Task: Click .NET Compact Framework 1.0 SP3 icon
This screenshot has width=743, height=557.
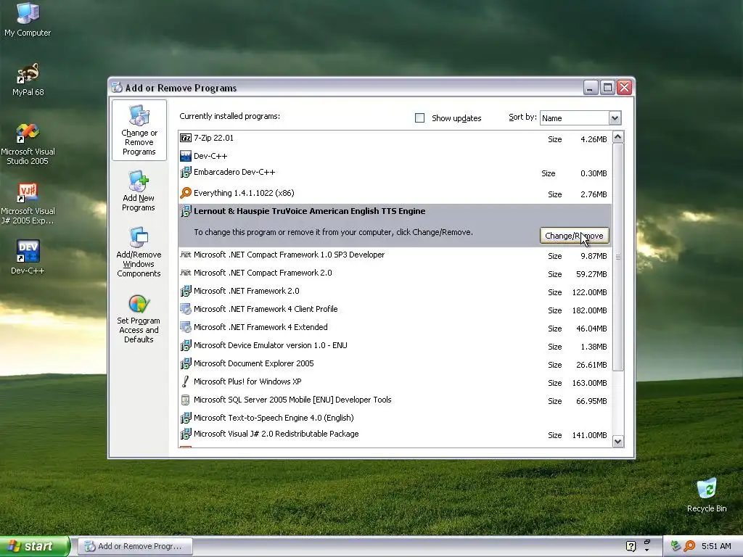Action: pos(186,255)
